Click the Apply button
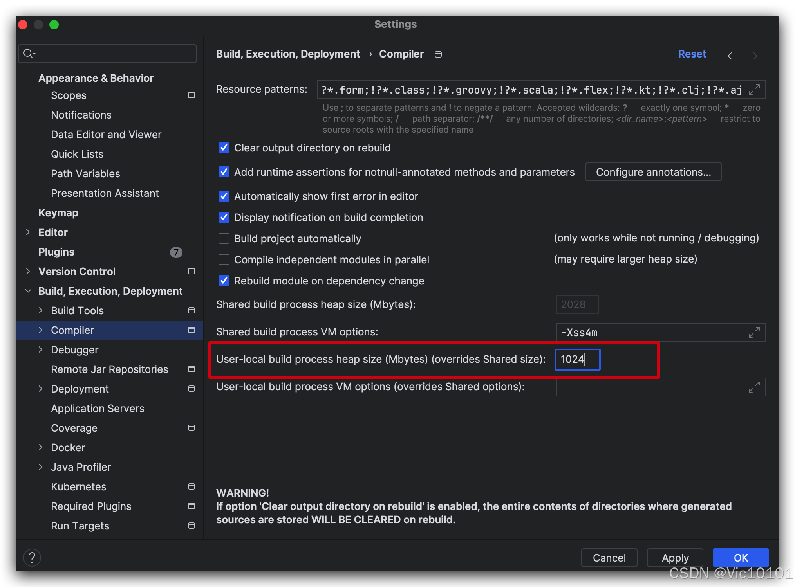Viewport: 795px width, 587px height. [x=675, y=558]
